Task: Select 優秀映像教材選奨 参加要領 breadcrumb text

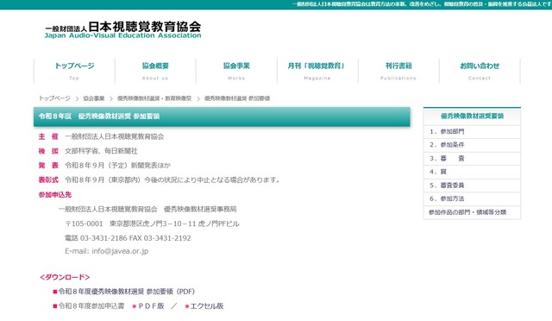Action: click(237, 98)
